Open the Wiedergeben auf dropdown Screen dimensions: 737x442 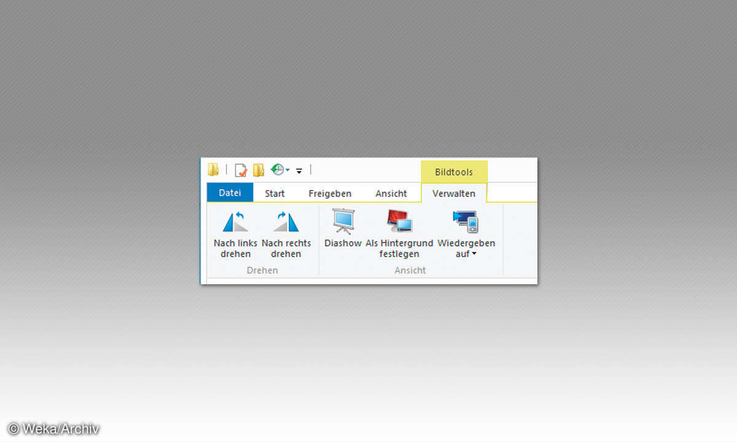click(x=466, y=234)
